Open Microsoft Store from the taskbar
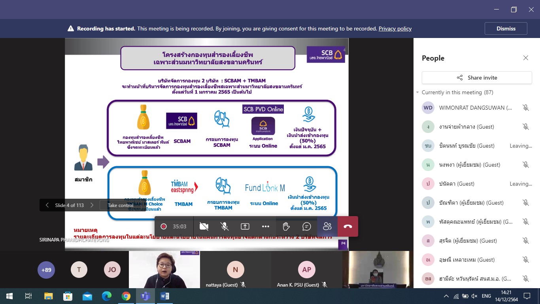 click(x=68, y=296)
